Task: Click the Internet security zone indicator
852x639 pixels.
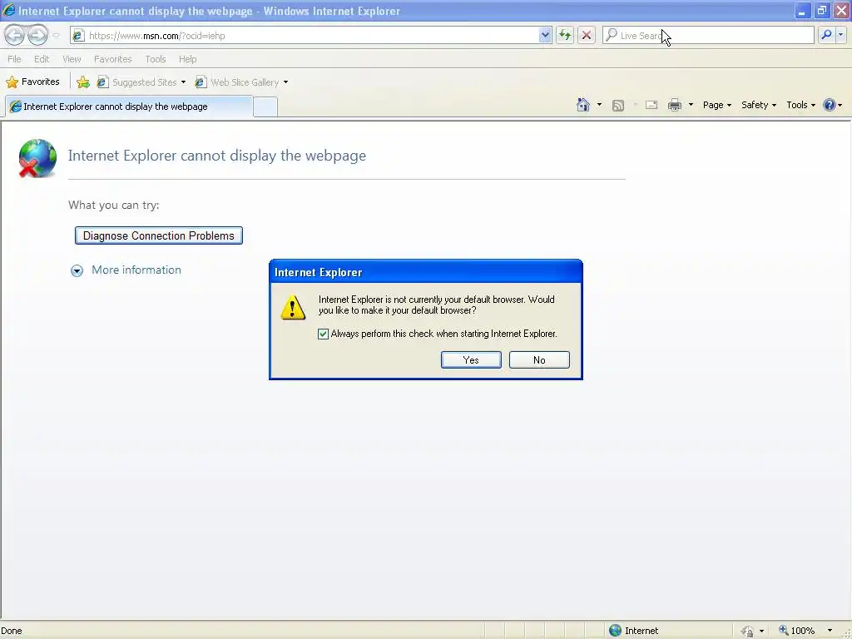Action: point(633,631)
